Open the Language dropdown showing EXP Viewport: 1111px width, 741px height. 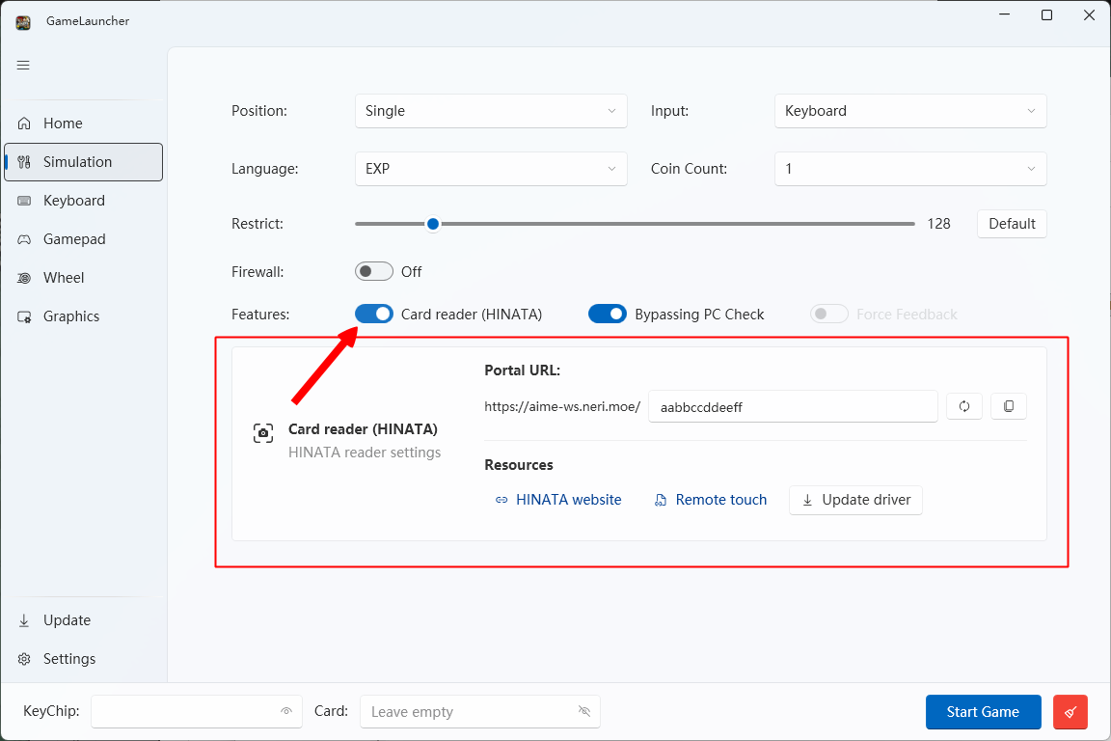coord(491,169)
